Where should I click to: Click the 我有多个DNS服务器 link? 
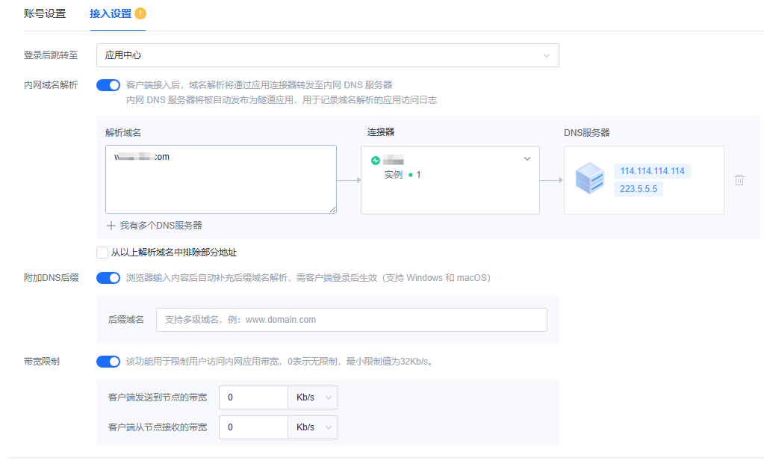161,225
